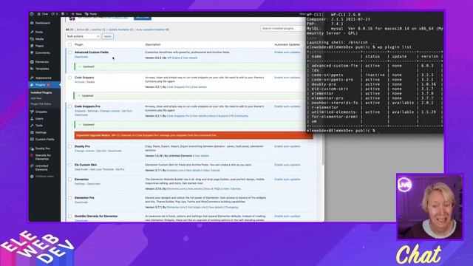Click the Pages icon in sidebar

(x=32, y=46)
